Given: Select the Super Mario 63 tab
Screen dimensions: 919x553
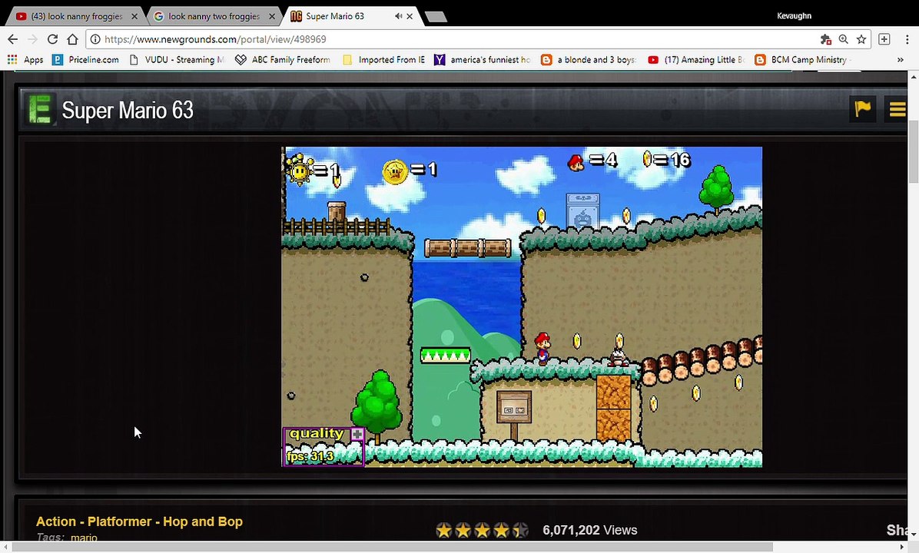Looking at the screenshot, I should pos(349,16).
